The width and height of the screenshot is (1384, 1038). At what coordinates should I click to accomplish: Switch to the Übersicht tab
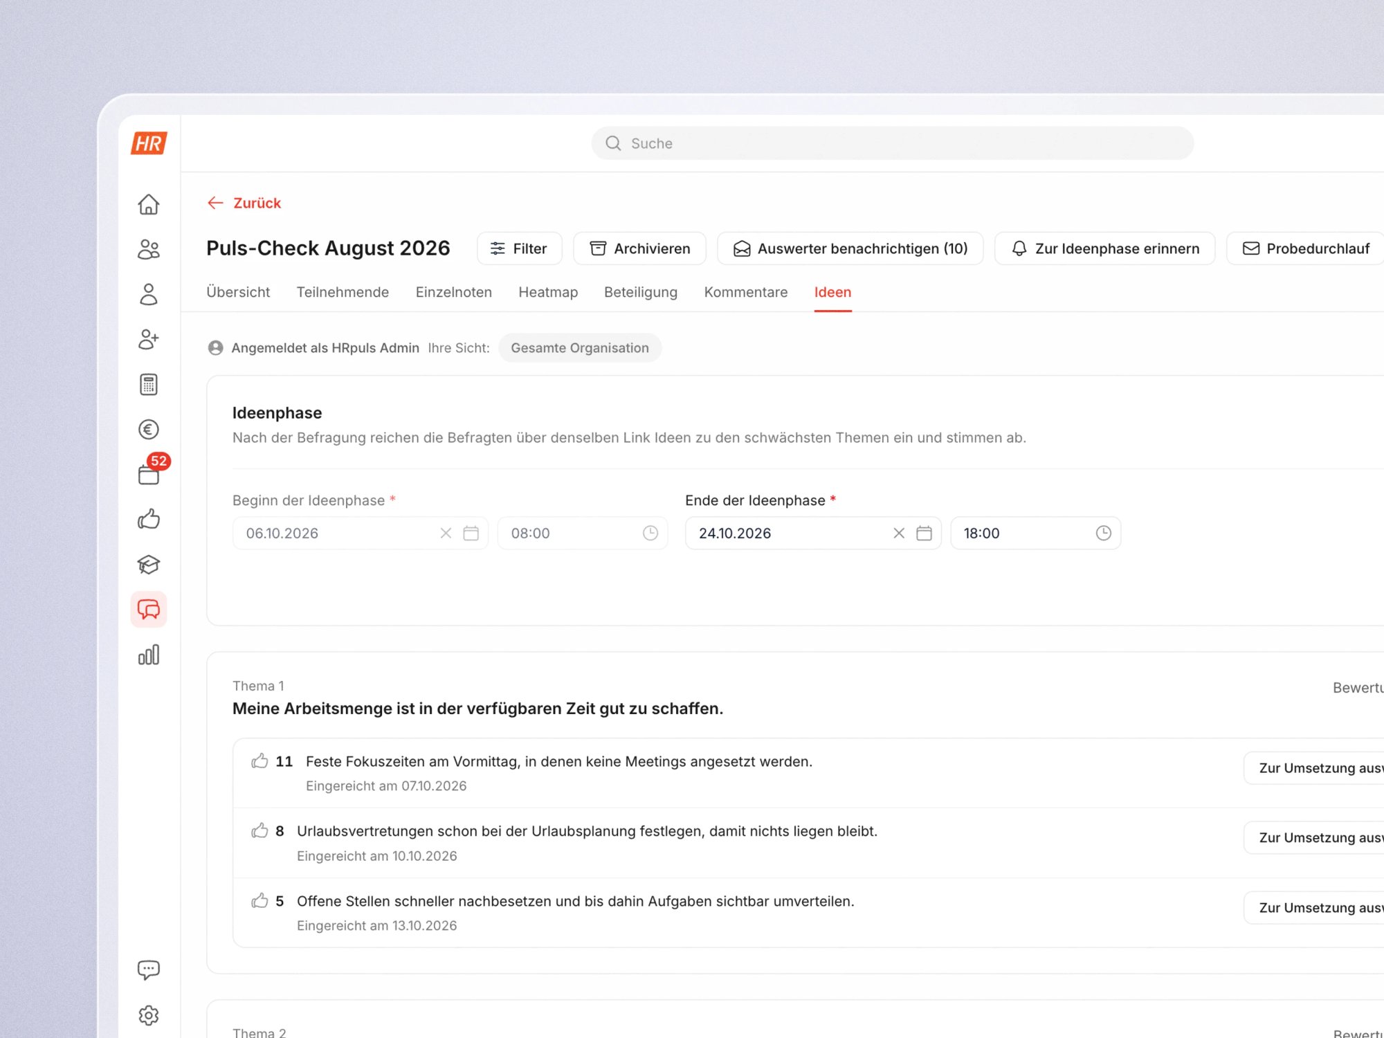click(238, 292)
